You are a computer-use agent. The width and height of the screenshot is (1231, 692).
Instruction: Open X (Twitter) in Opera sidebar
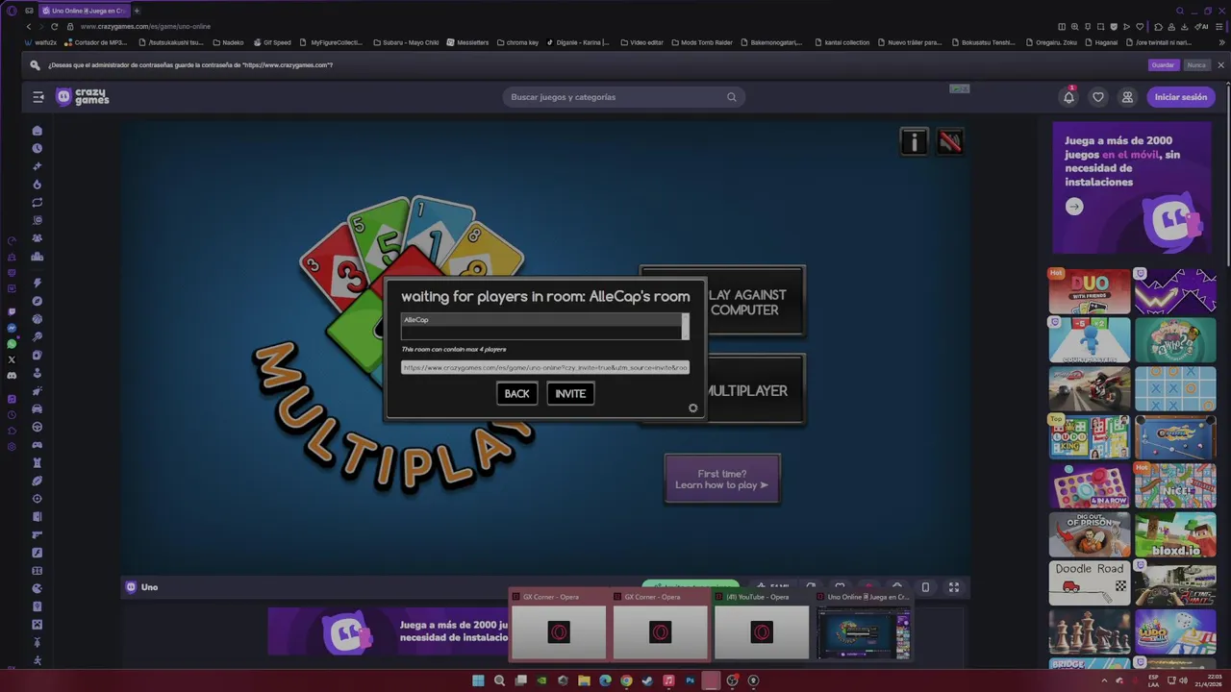point(12,359)
